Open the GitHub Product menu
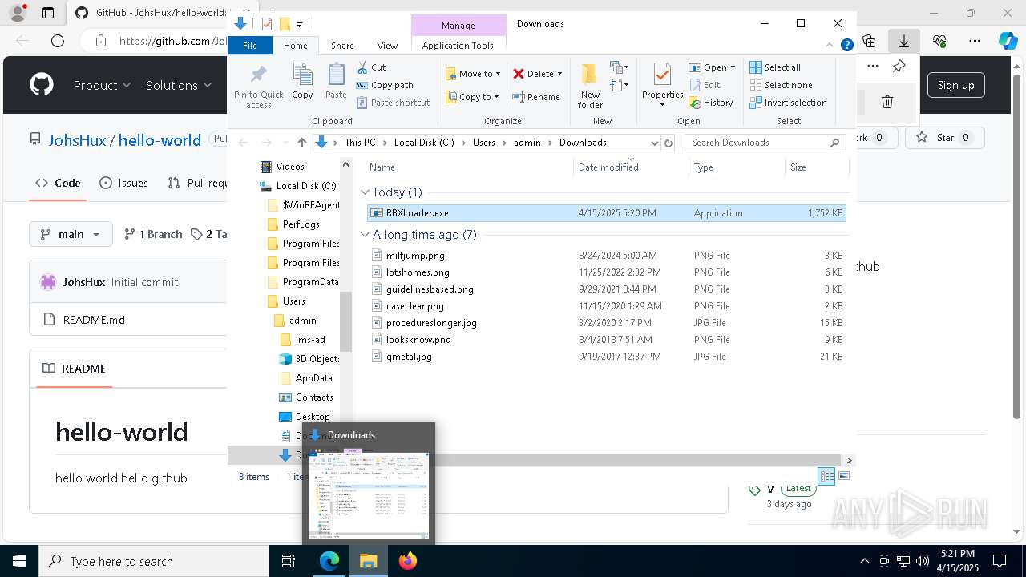The height and width of the screenshot is (577, 1026). coord(102,85)
